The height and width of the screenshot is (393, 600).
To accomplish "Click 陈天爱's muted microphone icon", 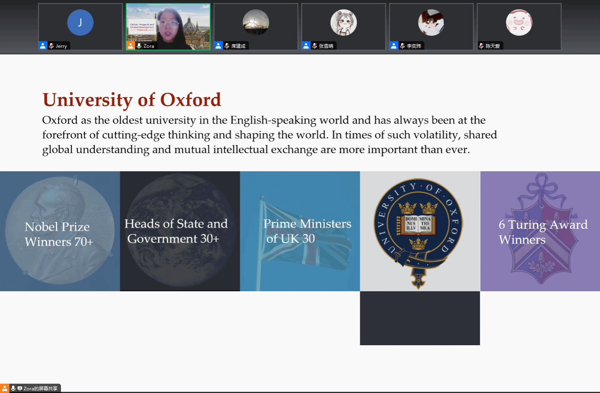I will (x=481, y=46).
